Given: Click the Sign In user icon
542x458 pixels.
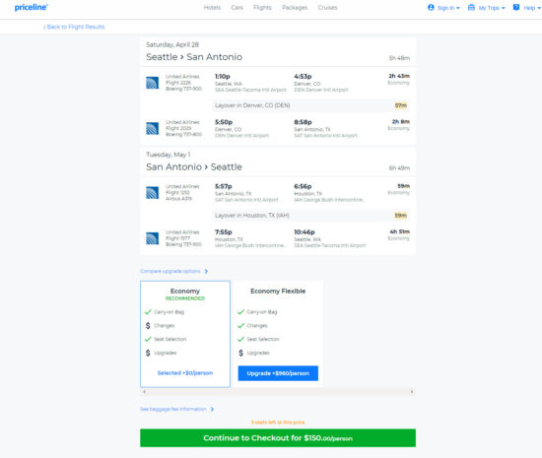Looking at the screenshot, I should tap(431, 7).
